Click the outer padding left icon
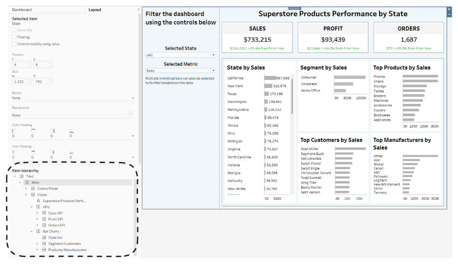458x267 pixels. (x=14, y=130)
